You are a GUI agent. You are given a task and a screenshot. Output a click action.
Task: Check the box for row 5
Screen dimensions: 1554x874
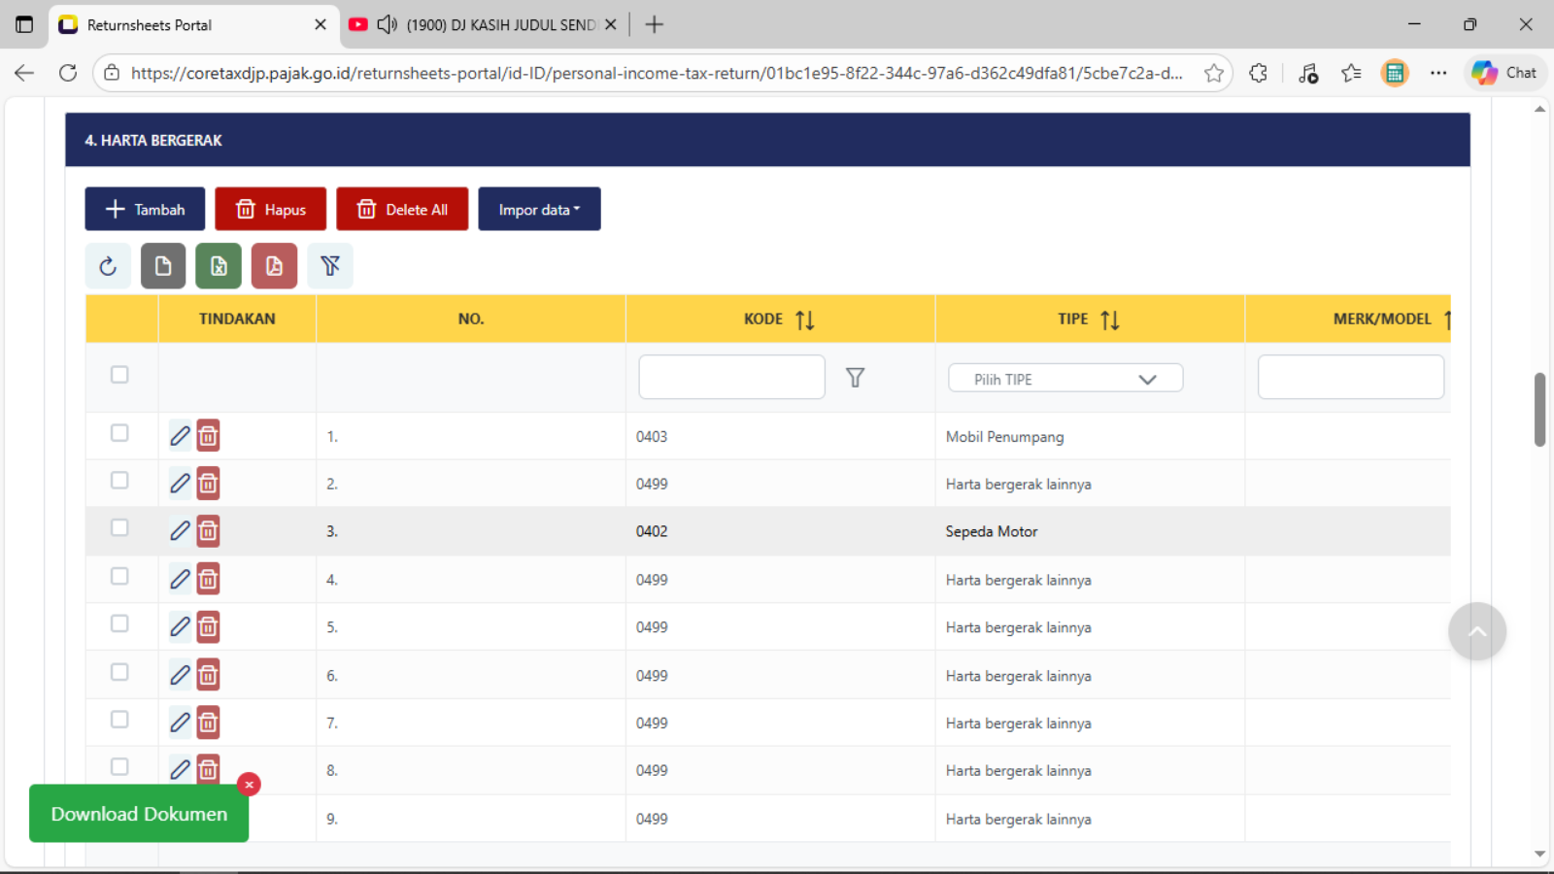pyautogui.click(x=119, y=623)
